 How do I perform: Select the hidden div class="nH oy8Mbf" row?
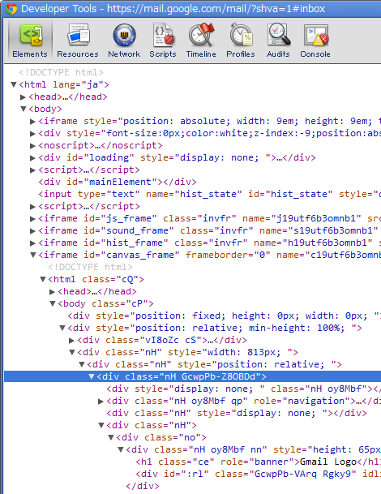pyautogui.click(x=244, y=389)
